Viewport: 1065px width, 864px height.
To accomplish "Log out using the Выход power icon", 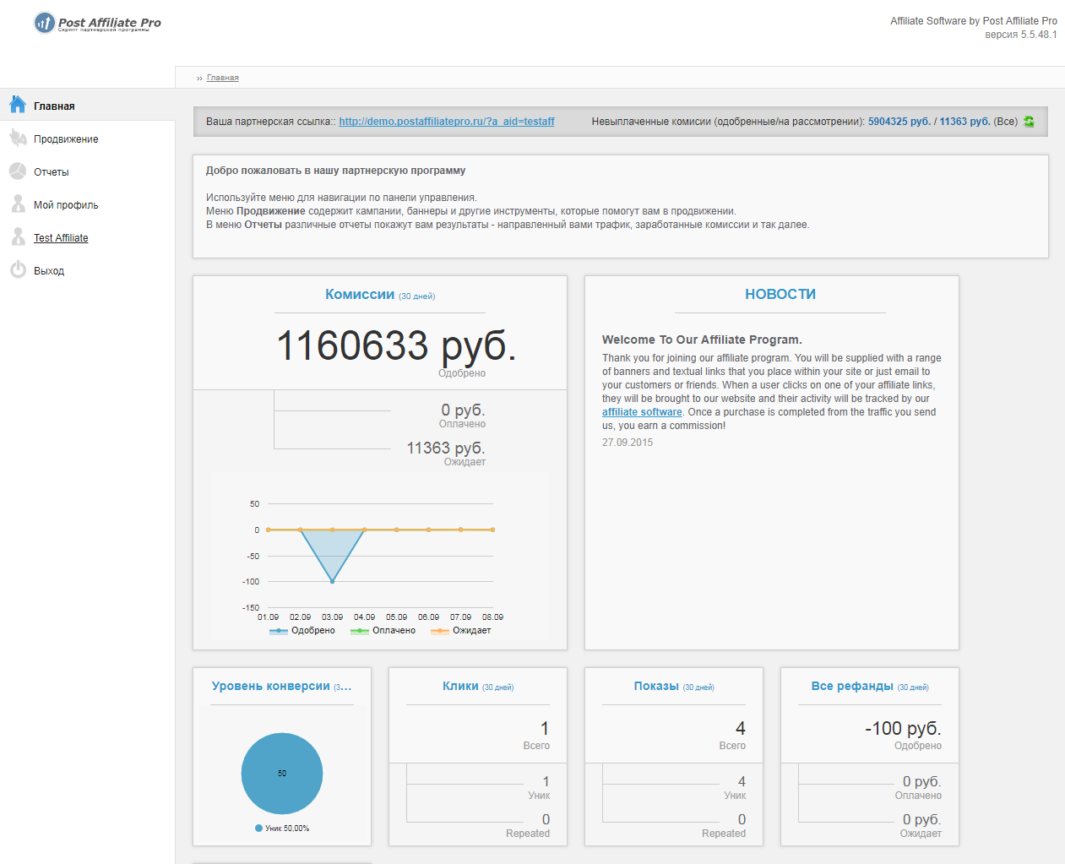I will [17, 270].
